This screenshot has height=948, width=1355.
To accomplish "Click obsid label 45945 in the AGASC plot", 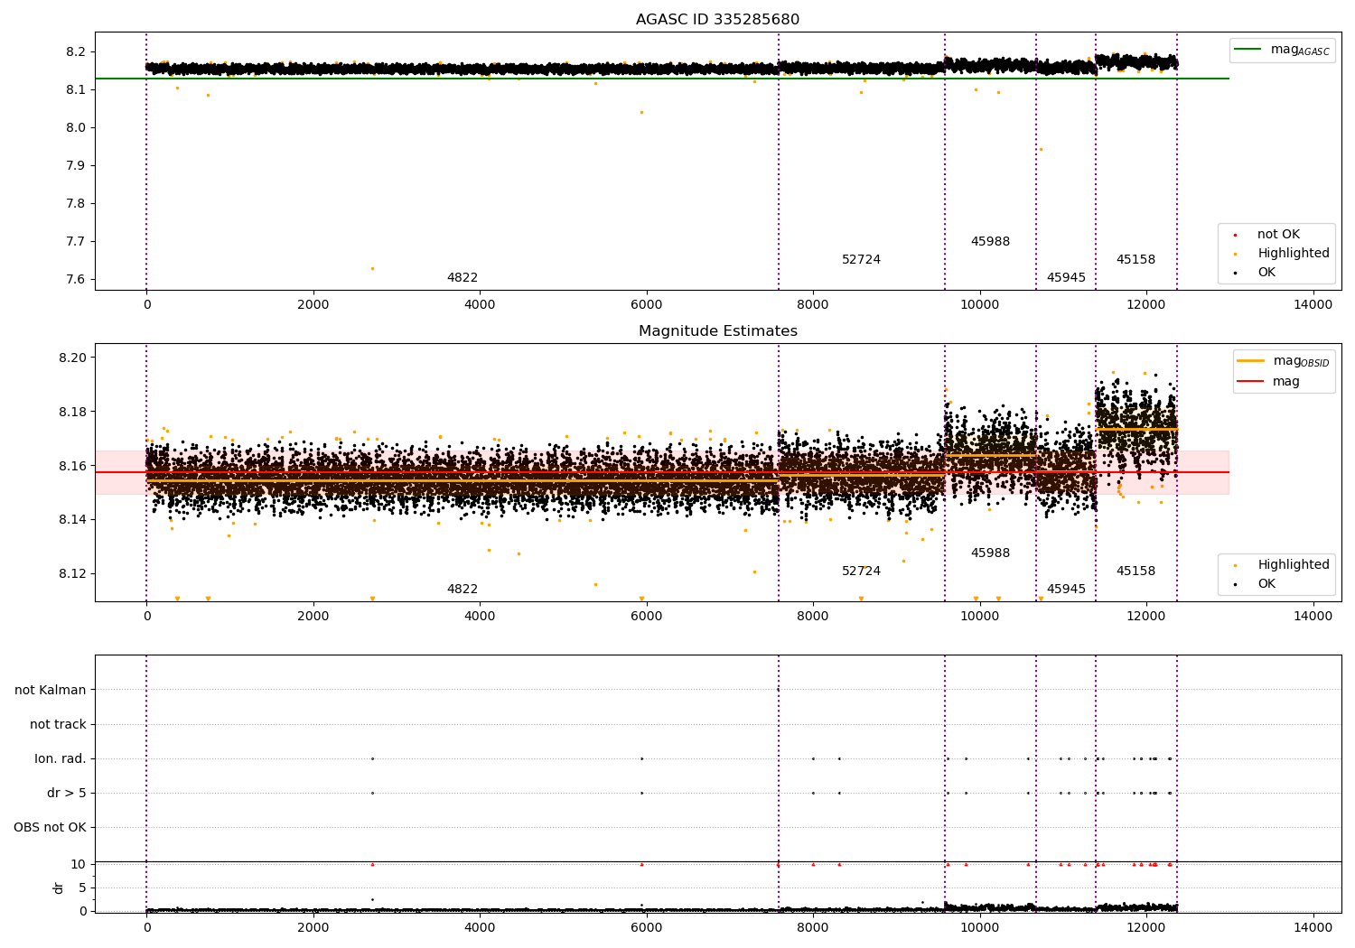I will (x=1066, y=278).
